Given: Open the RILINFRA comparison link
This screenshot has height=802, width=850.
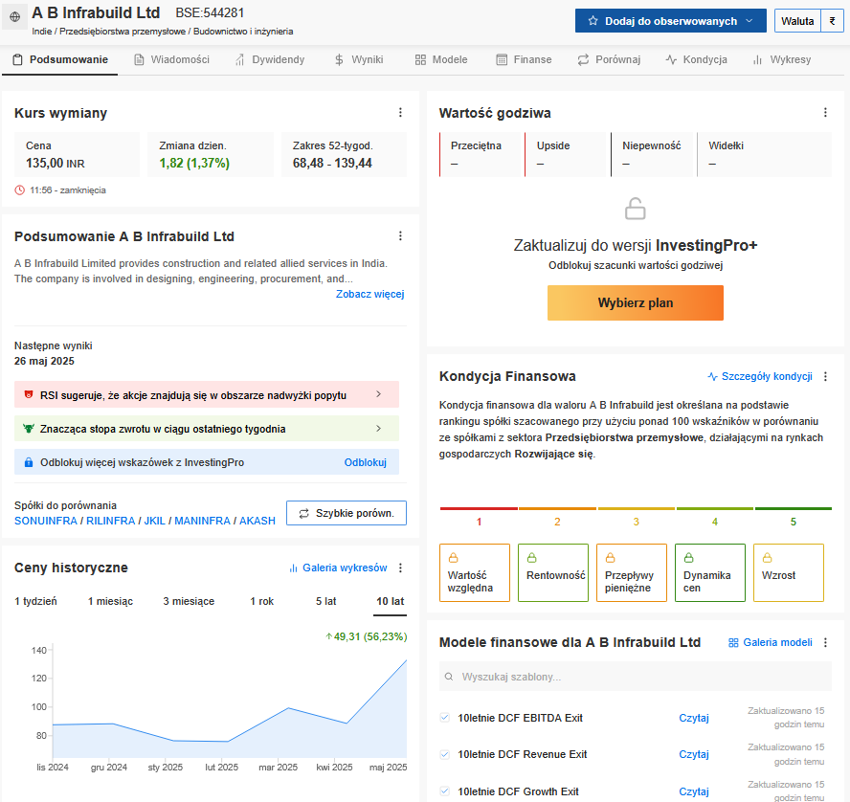Looking at the screenshot, I should coord(111,521).
